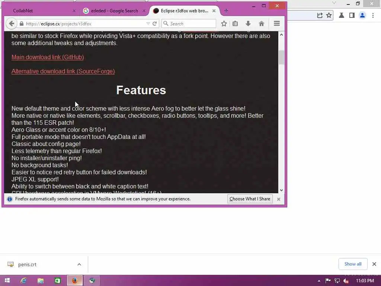Image resolution: width=381 pixels, height=286 pixels.
Task: Go back with the Firefox back arrow
Action: pos(11,23)
